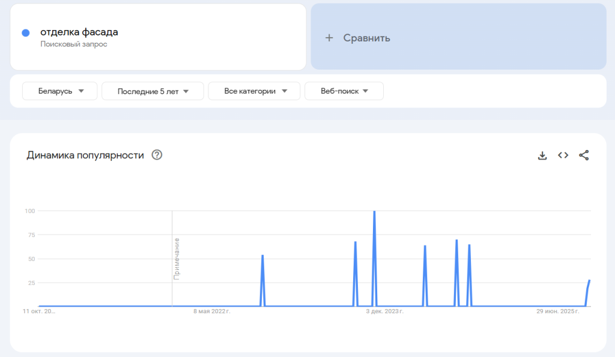Click the first spike on the chart line
615x357 pixels.
coord(262,257)
